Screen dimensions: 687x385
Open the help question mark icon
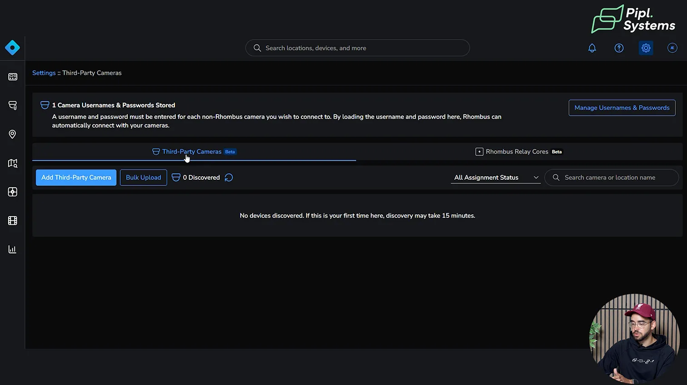coord(619,48)
